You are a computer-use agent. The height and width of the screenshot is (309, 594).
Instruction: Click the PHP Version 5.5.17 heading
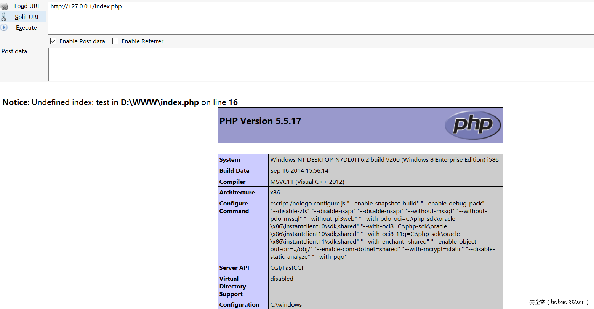(x=260, y=121)
